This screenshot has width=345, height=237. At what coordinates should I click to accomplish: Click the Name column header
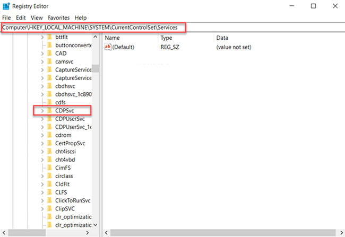[113, 38]
